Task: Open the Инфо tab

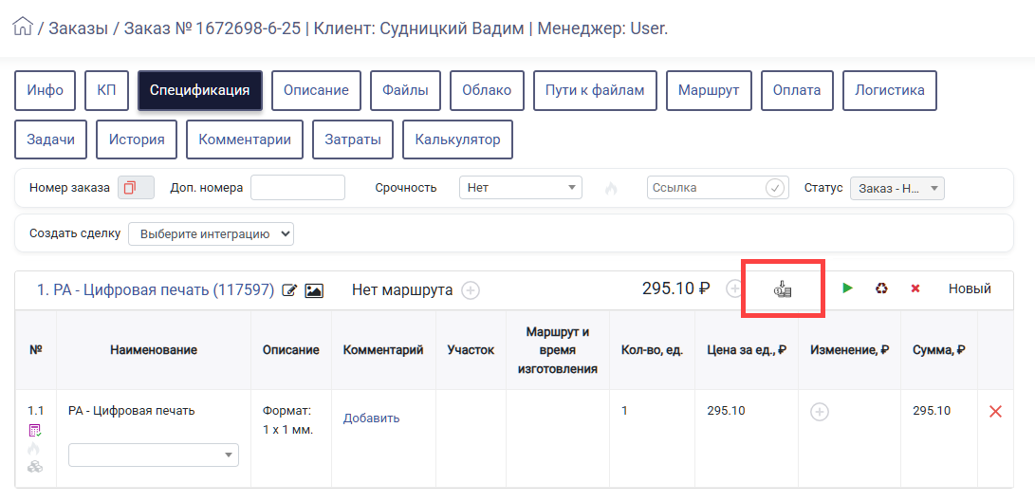Action: coord(45,90)
